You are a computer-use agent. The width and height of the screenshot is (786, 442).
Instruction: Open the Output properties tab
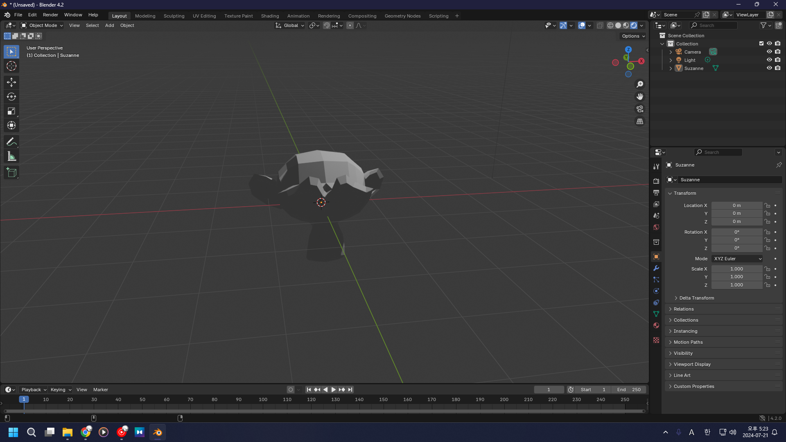656,192
